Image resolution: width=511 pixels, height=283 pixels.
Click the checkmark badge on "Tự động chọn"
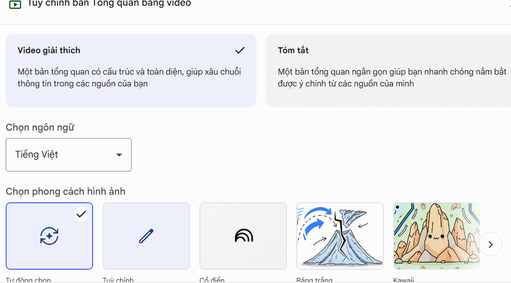81,214
